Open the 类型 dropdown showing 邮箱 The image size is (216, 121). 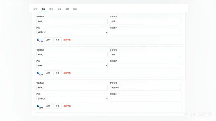coord(72,65)
